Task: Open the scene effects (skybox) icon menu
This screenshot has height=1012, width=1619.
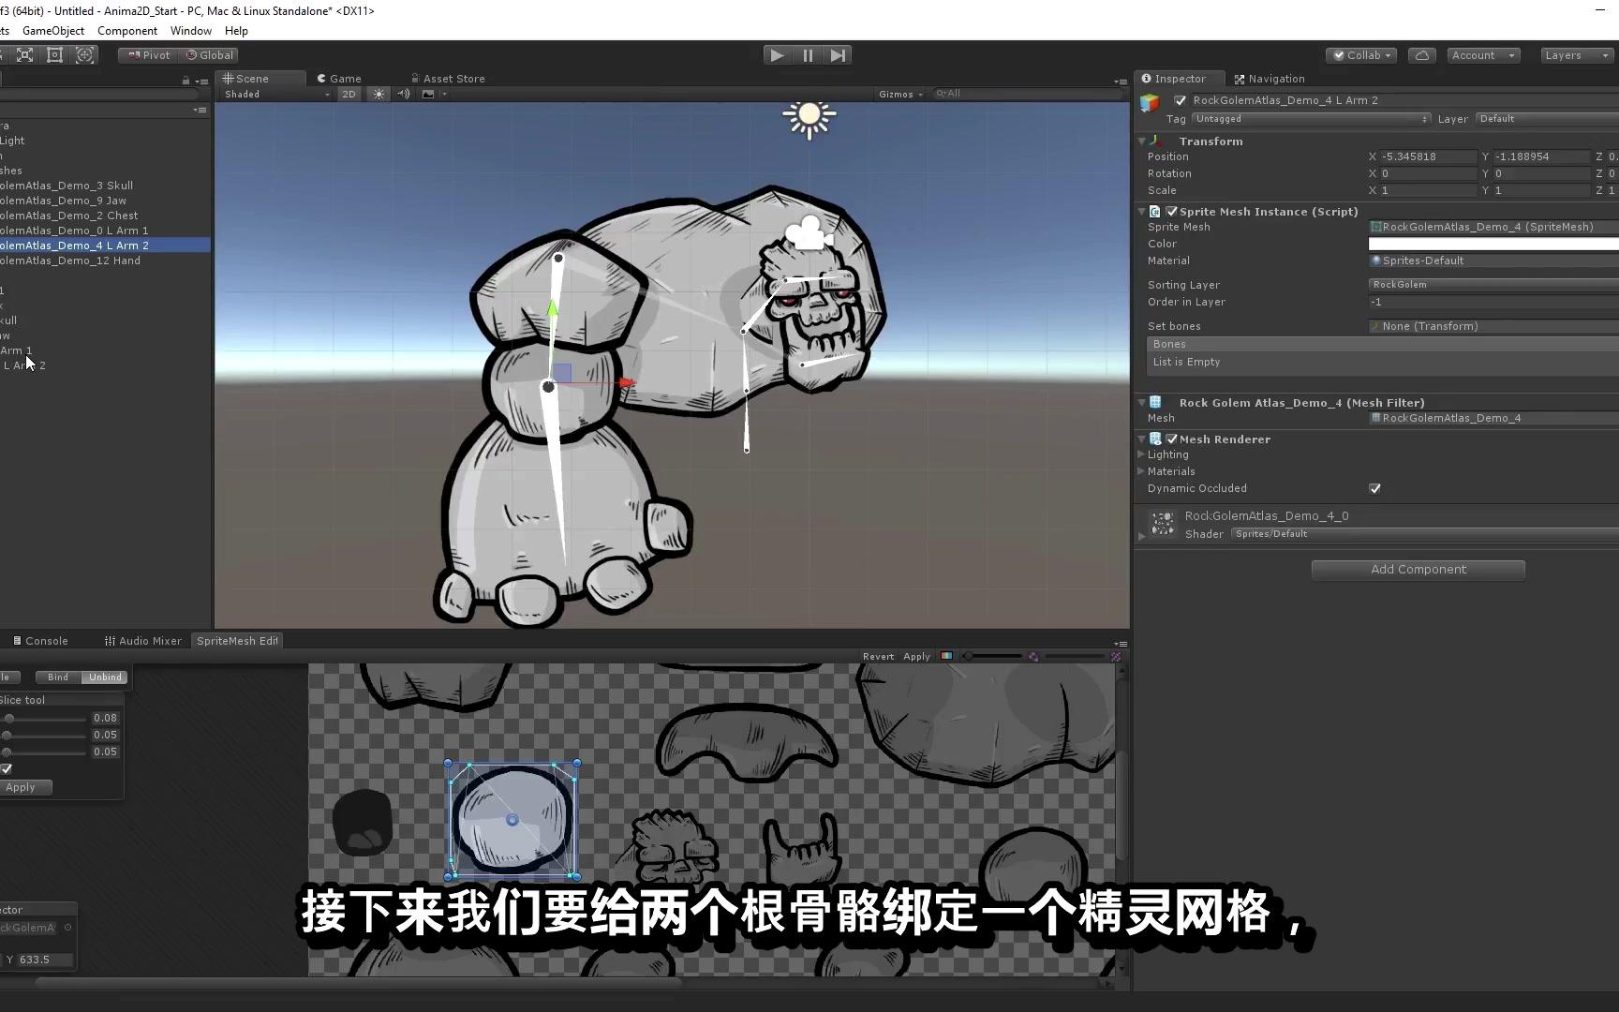Action: [427, 94]
